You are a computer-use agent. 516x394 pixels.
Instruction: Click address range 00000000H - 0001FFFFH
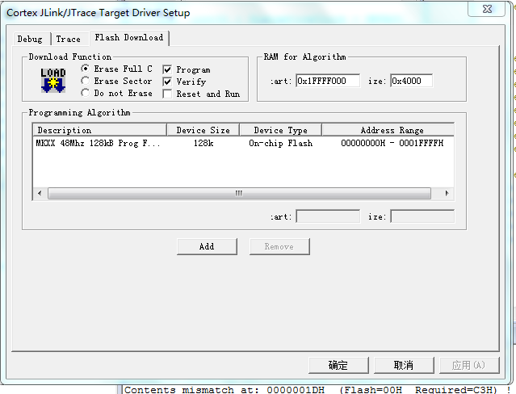pyautogui.click(x=392, y=143)
